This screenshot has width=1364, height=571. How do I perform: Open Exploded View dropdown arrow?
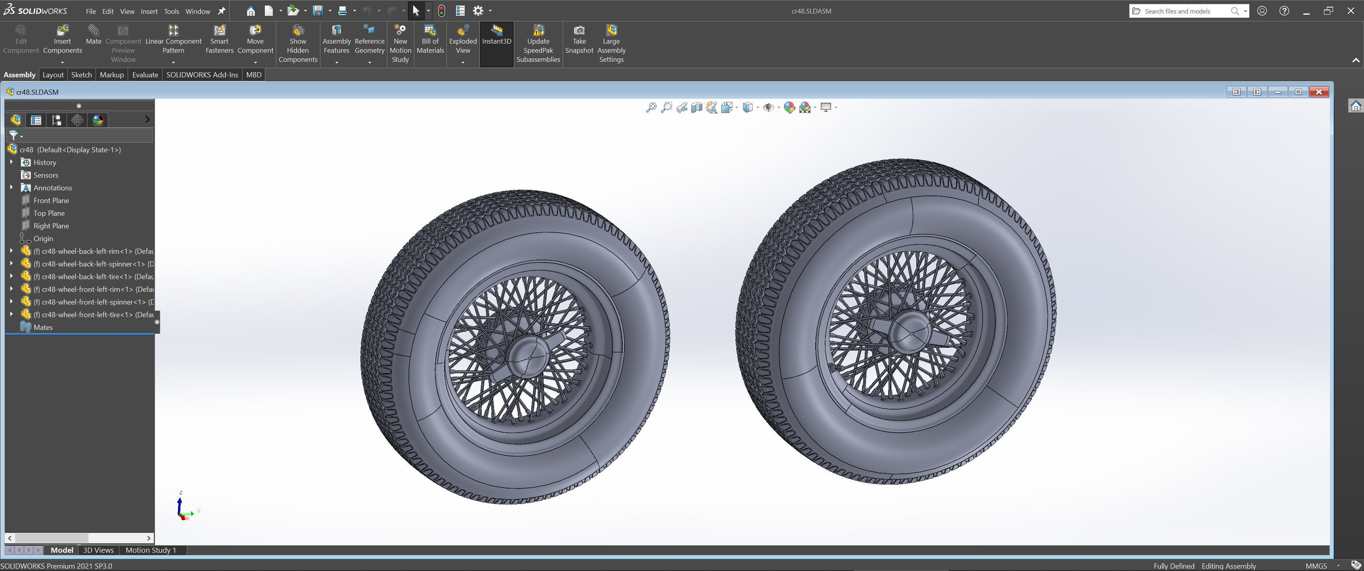[463, 63]
